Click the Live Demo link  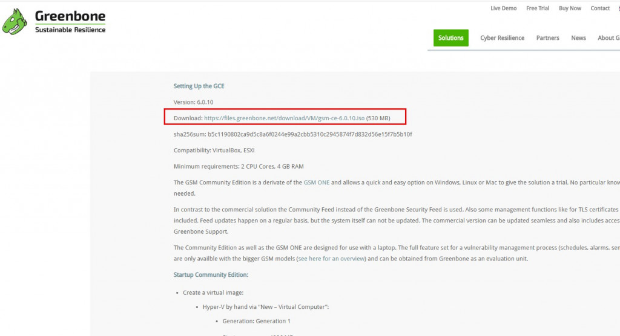503,8
